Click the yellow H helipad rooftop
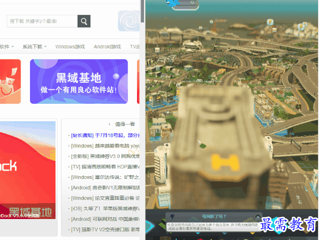This screenshot has height=240, width=321. point(225,163)
